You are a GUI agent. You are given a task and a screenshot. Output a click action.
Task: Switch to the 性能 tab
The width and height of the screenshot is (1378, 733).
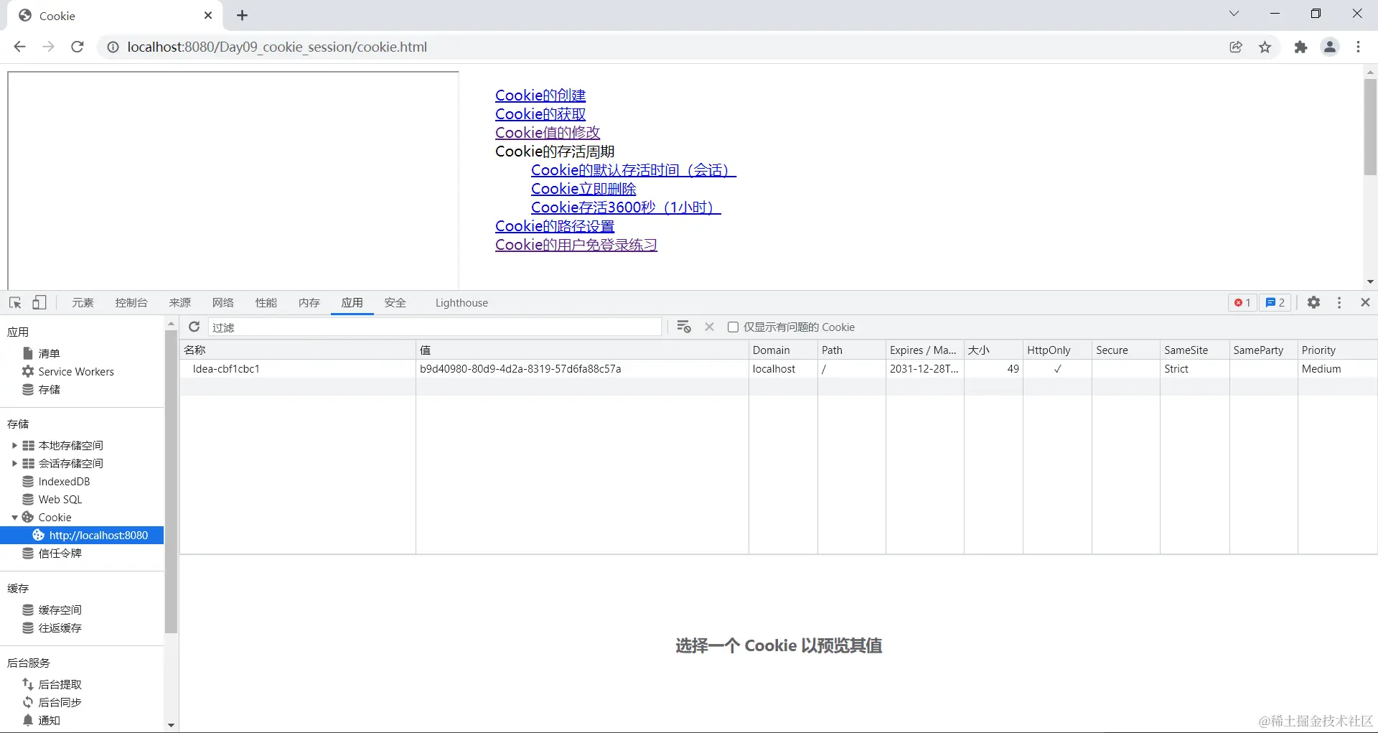coord(266,303)
